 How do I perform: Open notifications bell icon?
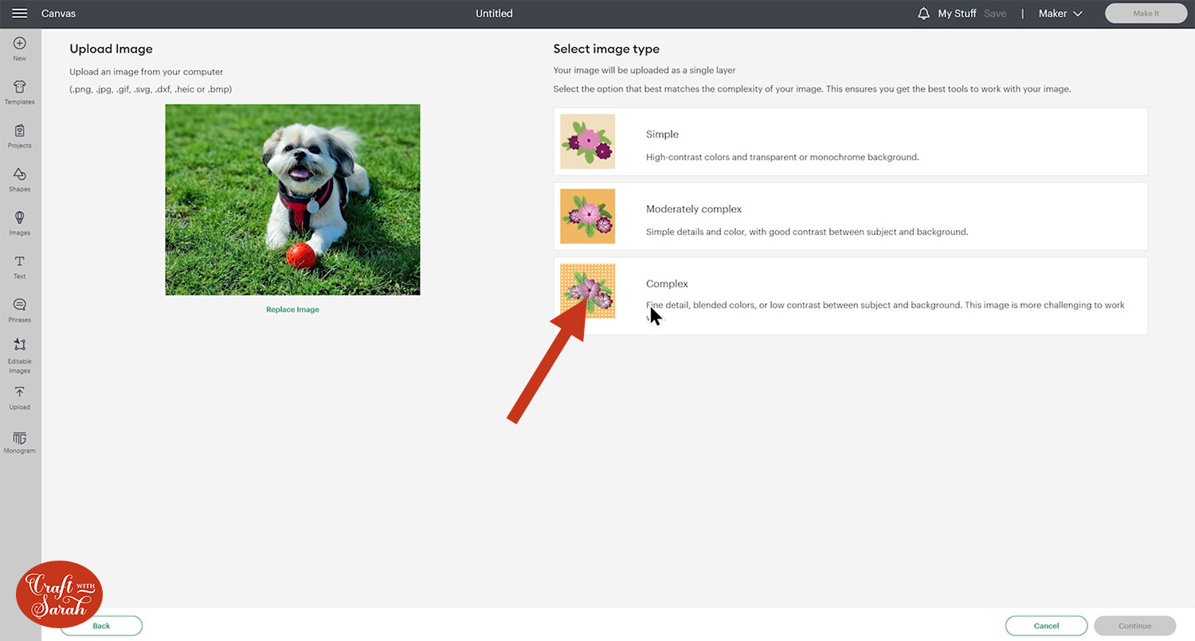click(924, 14)
